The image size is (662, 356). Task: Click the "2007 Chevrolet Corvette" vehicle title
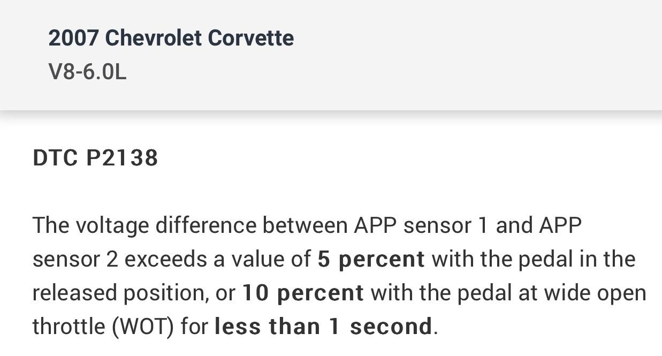tap(171, 38)
